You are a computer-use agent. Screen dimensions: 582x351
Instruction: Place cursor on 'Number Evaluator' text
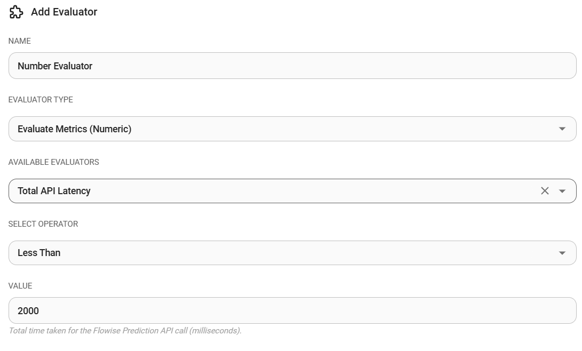point(55,66)
